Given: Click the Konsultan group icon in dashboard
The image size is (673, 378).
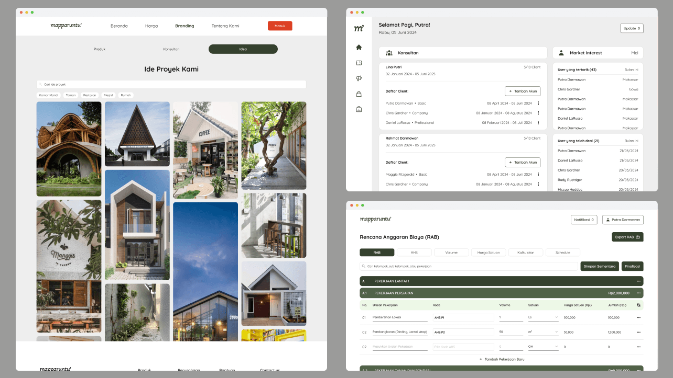Looking at the screenshot, I should click(x=389, y=53).
